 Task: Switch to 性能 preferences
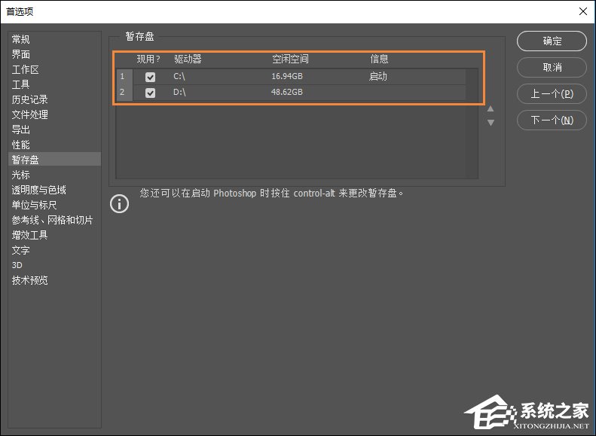click(x=20, y=145)
